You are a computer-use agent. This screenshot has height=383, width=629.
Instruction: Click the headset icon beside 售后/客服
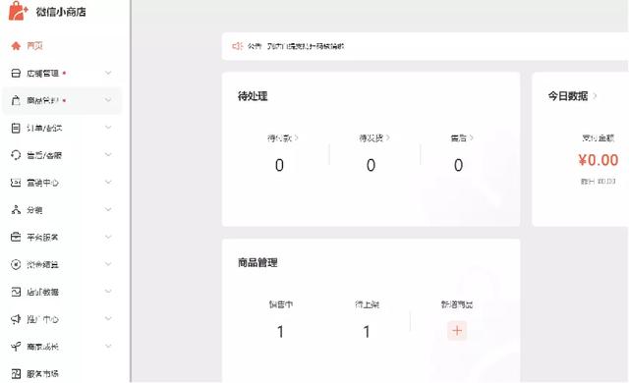16,155
